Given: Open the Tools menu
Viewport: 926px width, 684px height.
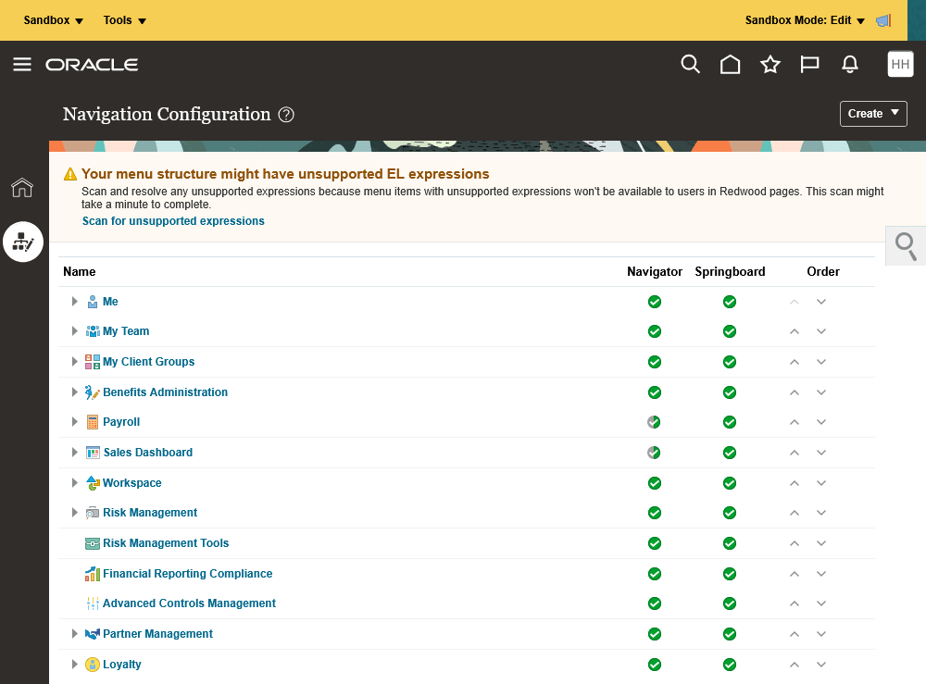Looking at the screenshot, I should click(x=125, y=20).
